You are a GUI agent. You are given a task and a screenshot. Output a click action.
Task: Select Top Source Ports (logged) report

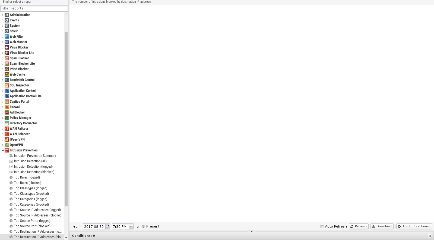point(32,221)
